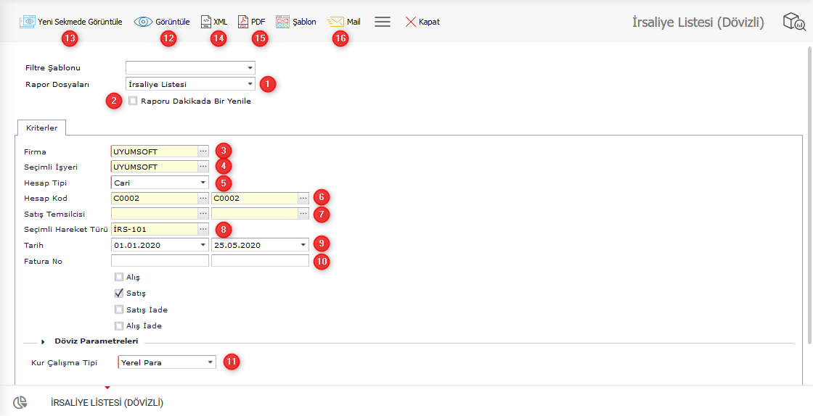Tick the Satış İade checkbox
Viewport: 813px width, 416px height.
[119, 309]
